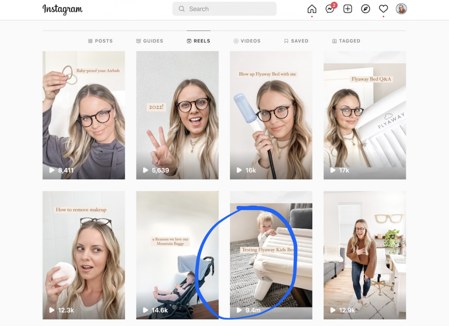Open the 'Baby-proof your Airbnb' reel
Image resolution: width=449 pixels, height=326 pixels.
84,115
